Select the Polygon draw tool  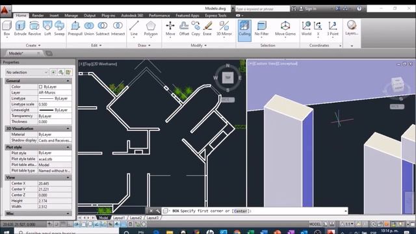pyautogui.click(x=151, y=29)
